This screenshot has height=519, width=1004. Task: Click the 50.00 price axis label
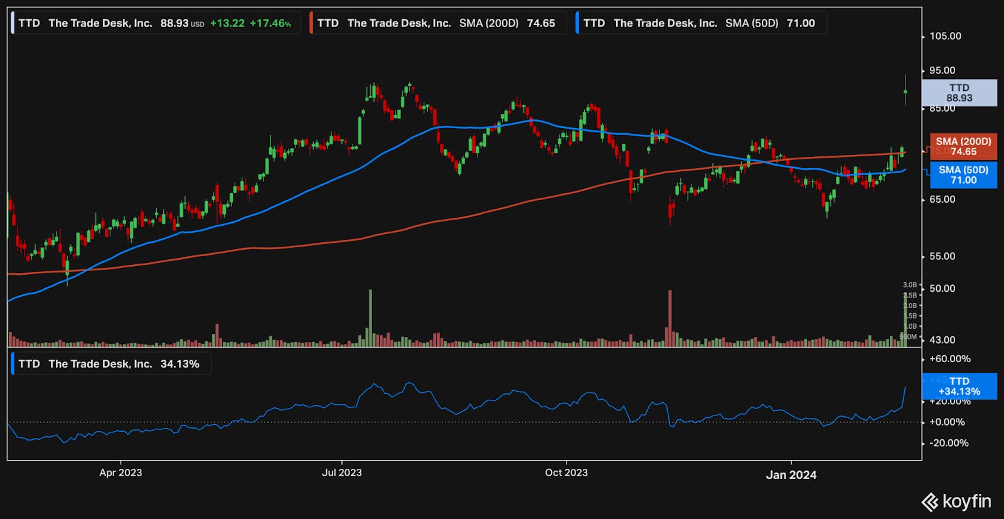click(x=943, y=289)
